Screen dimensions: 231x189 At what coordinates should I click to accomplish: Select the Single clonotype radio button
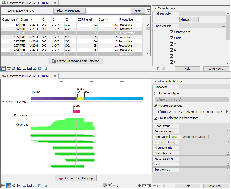tap(155, 93)
